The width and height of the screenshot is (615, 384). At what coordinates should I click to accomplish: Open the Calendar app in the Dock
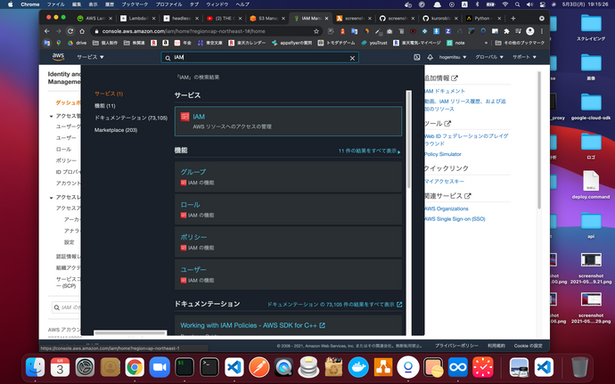(x=60, y=368)
